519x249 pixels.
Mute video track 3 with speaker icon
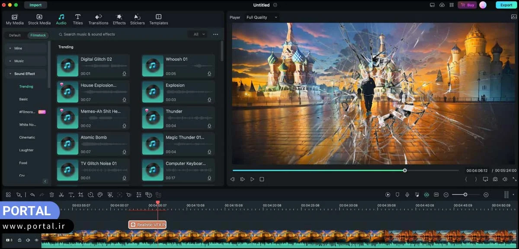(x=28, y=240)
